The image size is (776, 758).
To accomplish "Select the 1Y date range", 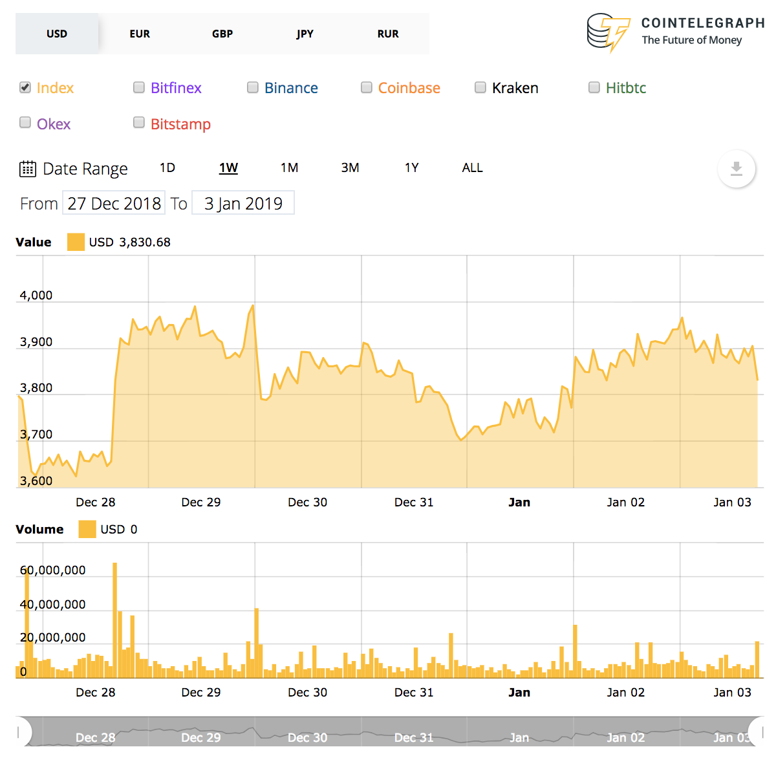I will coord(412,168).
